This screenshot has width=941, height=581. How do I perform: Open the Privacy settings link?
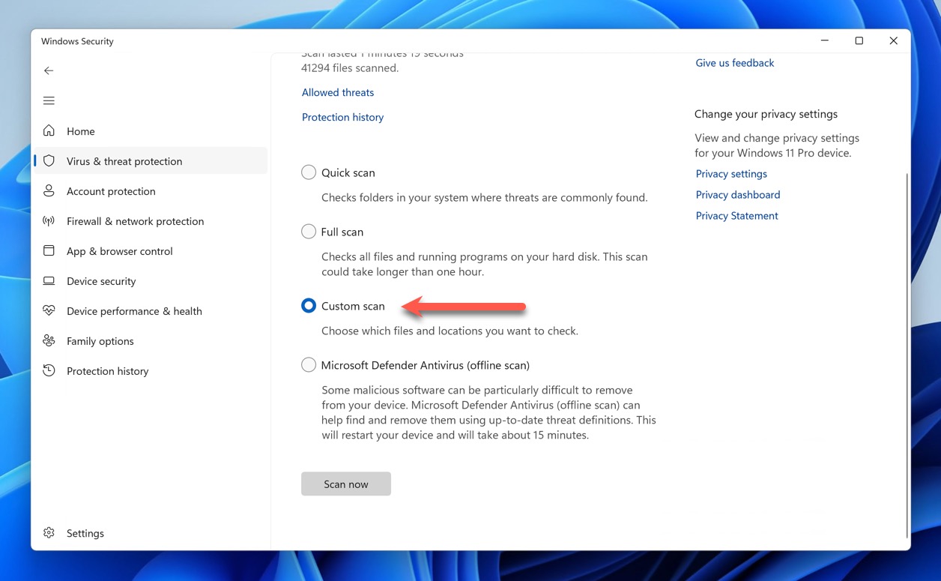click(x=731, y=174)
